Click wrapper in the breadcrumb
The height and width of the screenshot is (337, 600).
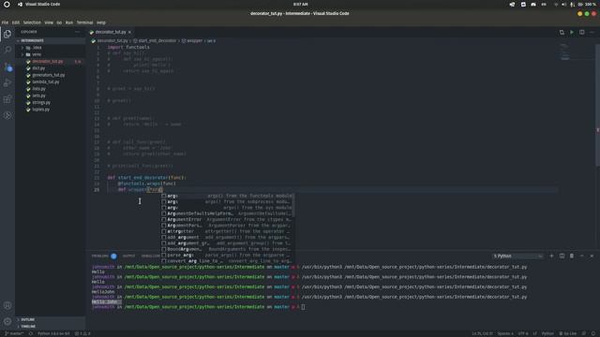pyautogui.click(x=194, y=40)
